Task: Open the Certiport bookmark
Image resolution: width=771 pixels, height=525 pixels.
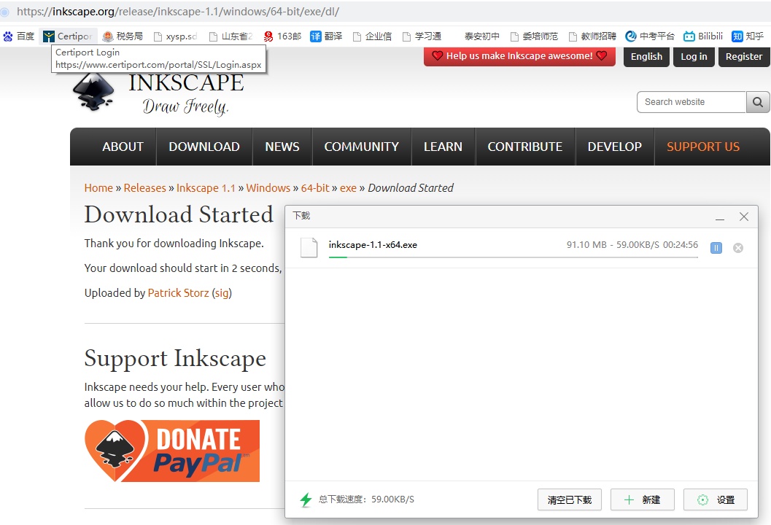Action: pyautogui.click(x=68, y=36)
